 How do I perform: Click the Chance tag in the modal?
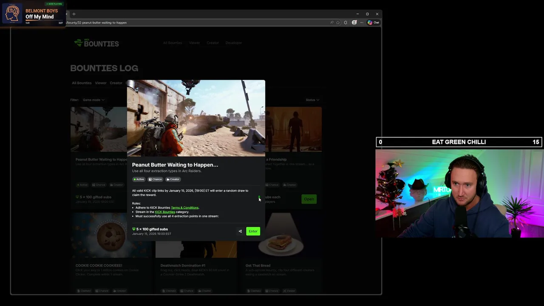click(155, 179)
